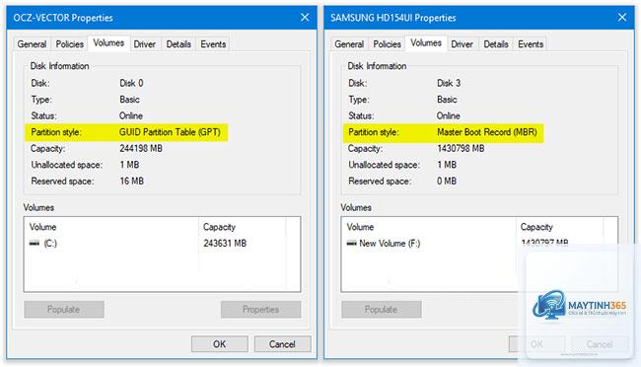Click Capacity column header in SAMSUNG list
Viewport: 641px width, 367px height.
[x=559, y=227]
